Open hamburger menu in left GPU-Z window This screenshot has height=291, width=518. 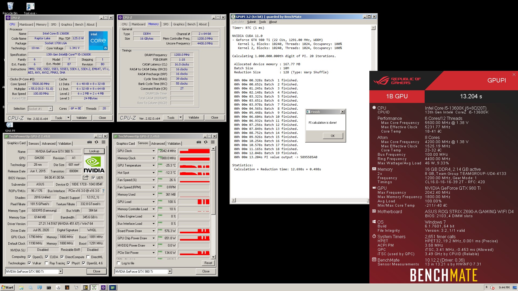click(103, 142)
